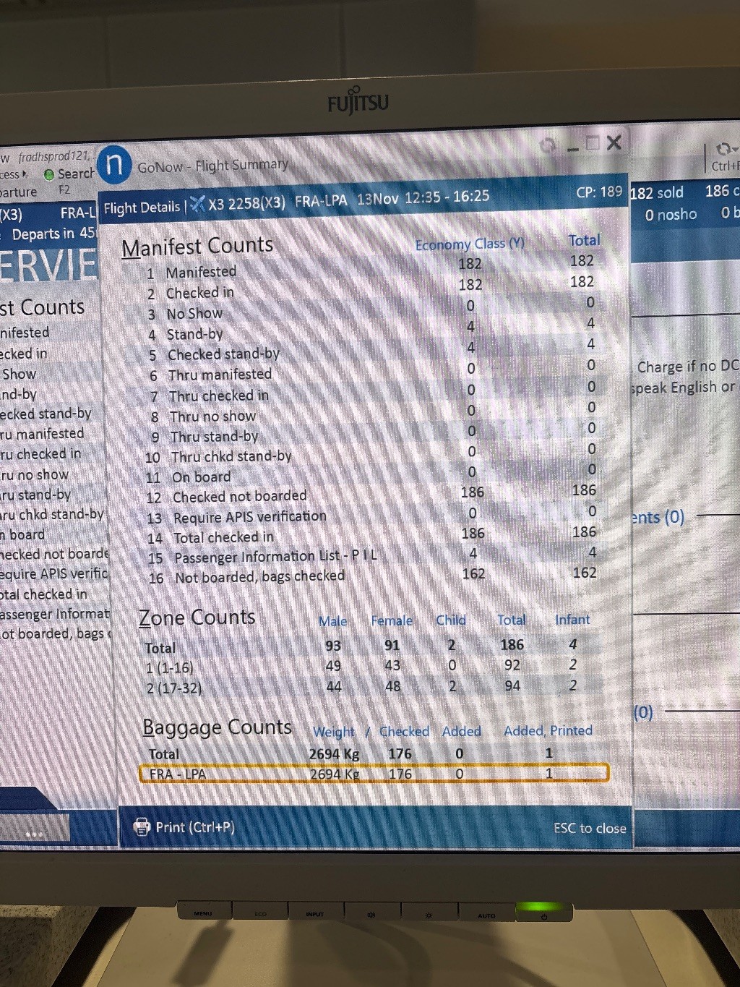740x987 pixels.
Task: Click the refresh icon in the title bar
Action: tap(548, 145)
